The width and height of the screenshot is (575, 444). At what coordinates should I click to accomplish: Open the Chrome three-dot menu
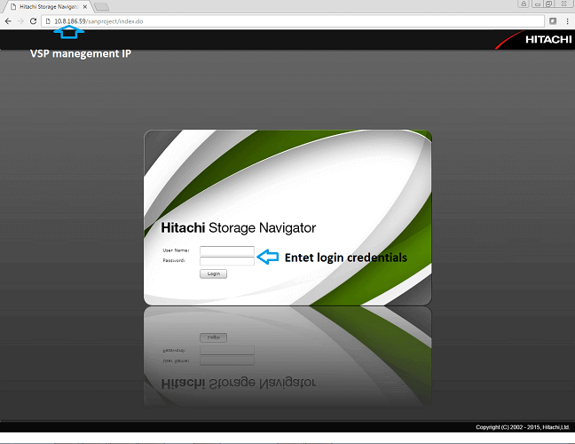click(567, 21)
